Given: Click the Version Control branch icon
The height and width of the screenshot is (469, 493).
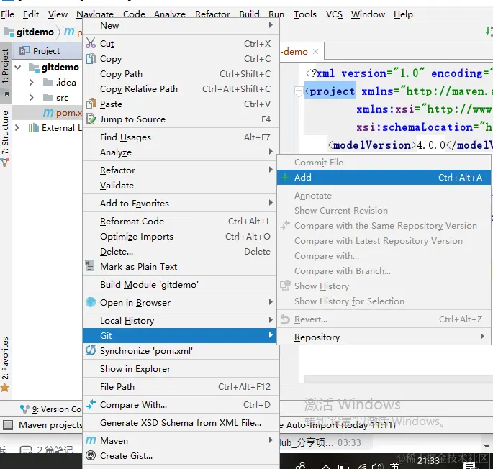Looking at the screenshot, I should coord(24,409).
